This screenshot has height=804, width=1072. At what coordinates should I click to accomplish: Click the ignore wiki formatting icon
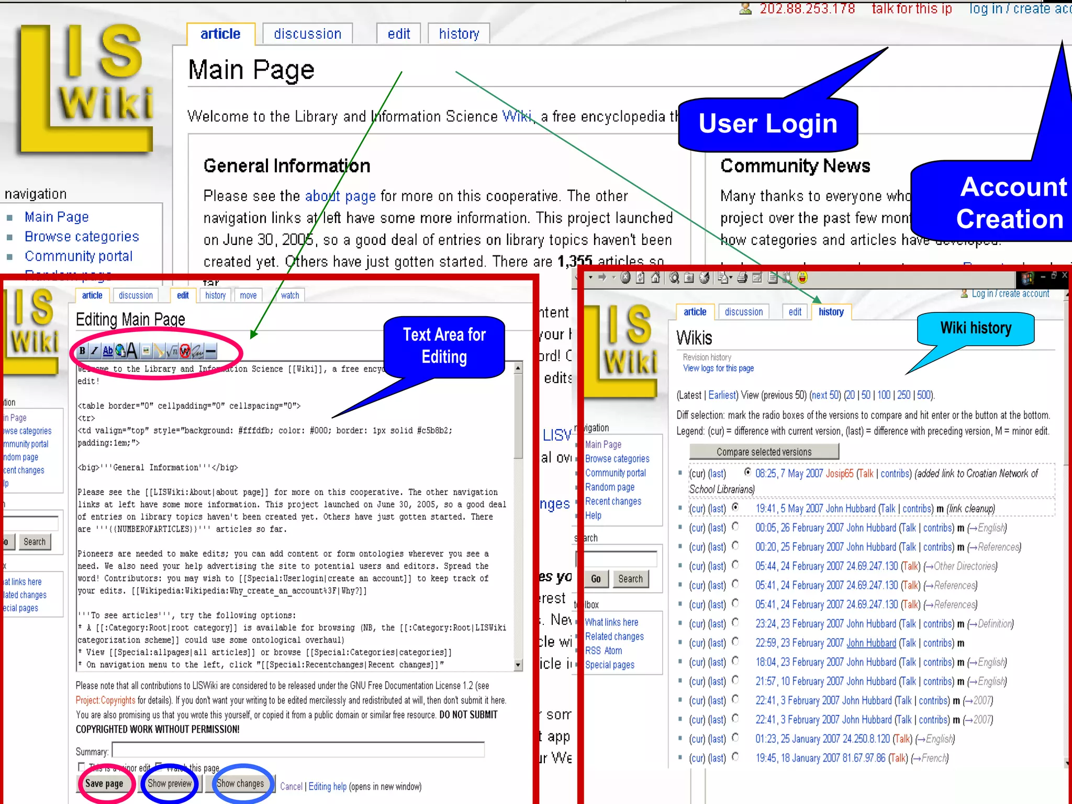185,351
